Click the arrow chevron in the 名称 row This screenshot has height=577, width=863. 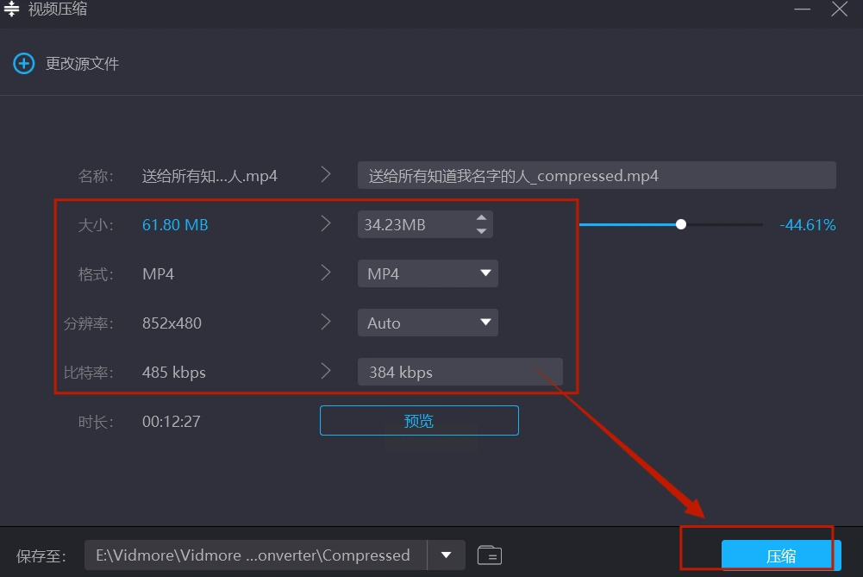pos(326,175)
